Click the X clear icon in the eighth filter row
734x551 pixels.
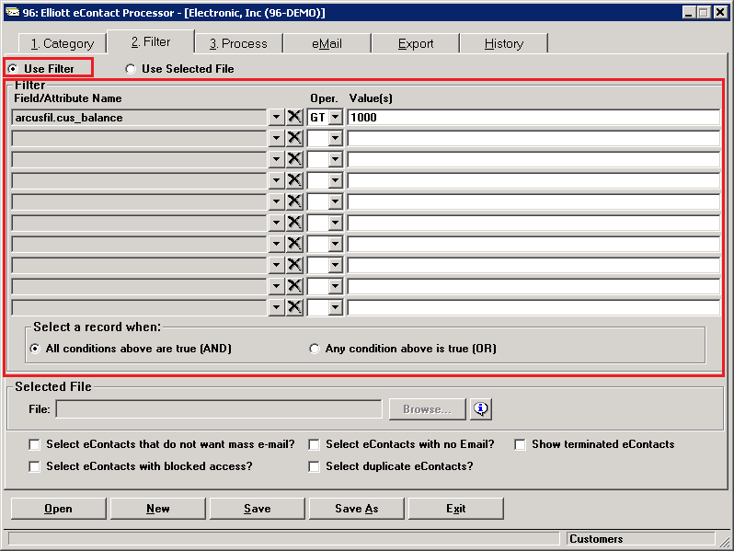(x=294, y=265)
